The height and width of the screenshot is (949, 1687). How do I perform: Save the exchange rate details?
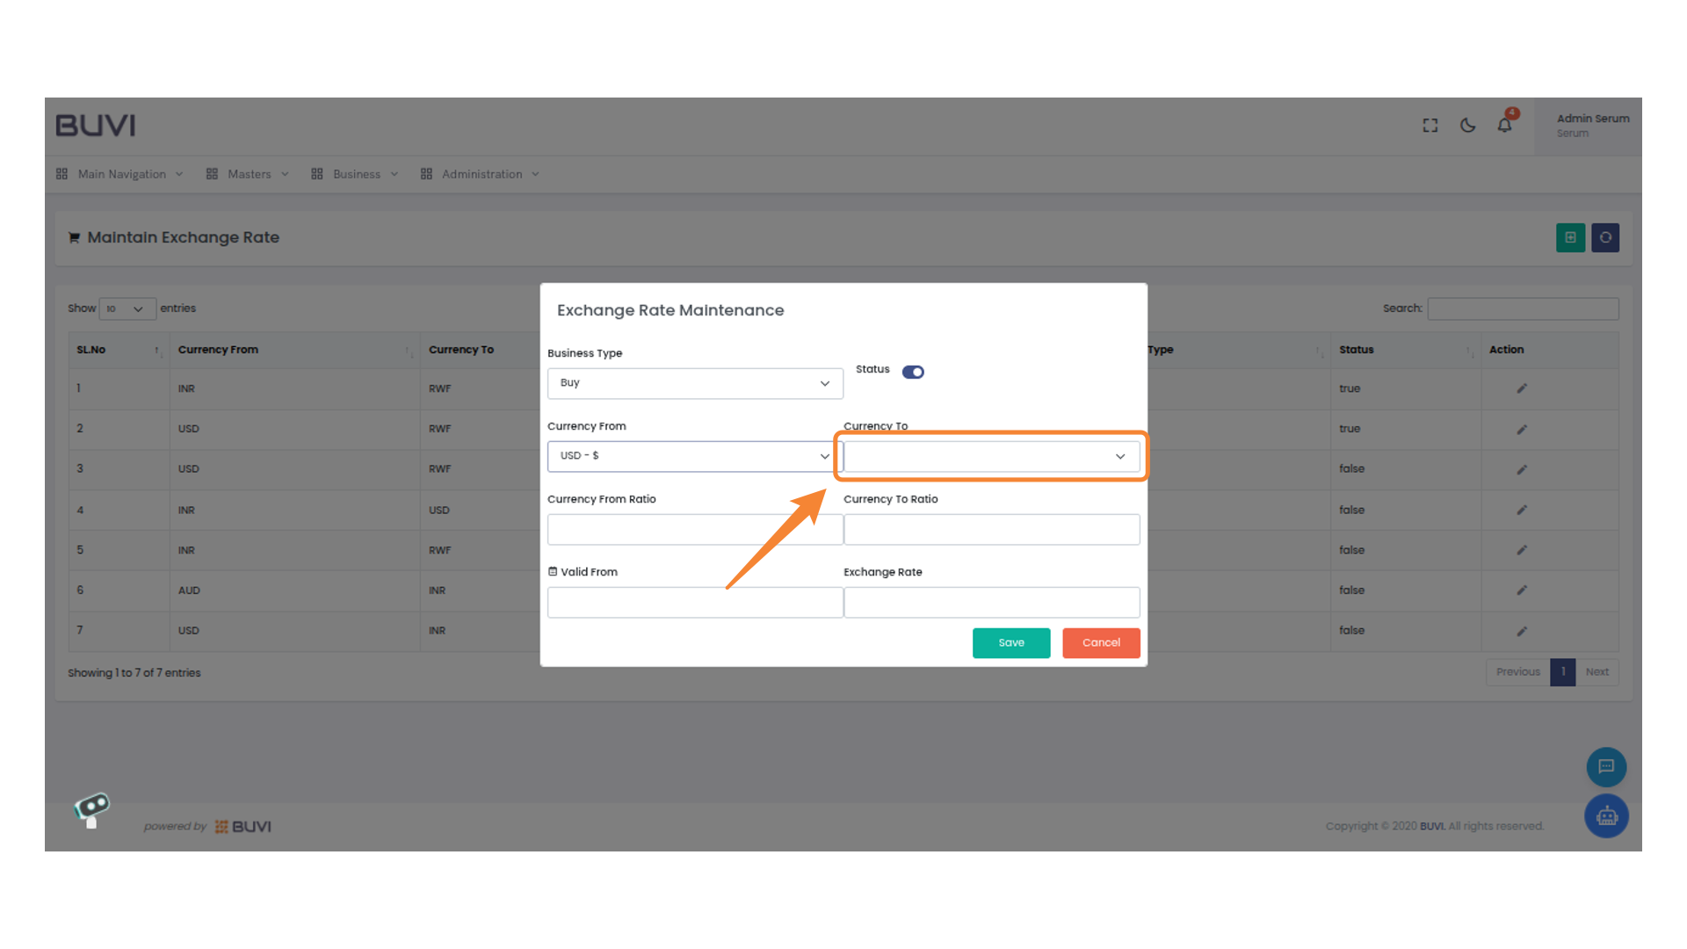pyautogui.click(x=1010, y=642)
